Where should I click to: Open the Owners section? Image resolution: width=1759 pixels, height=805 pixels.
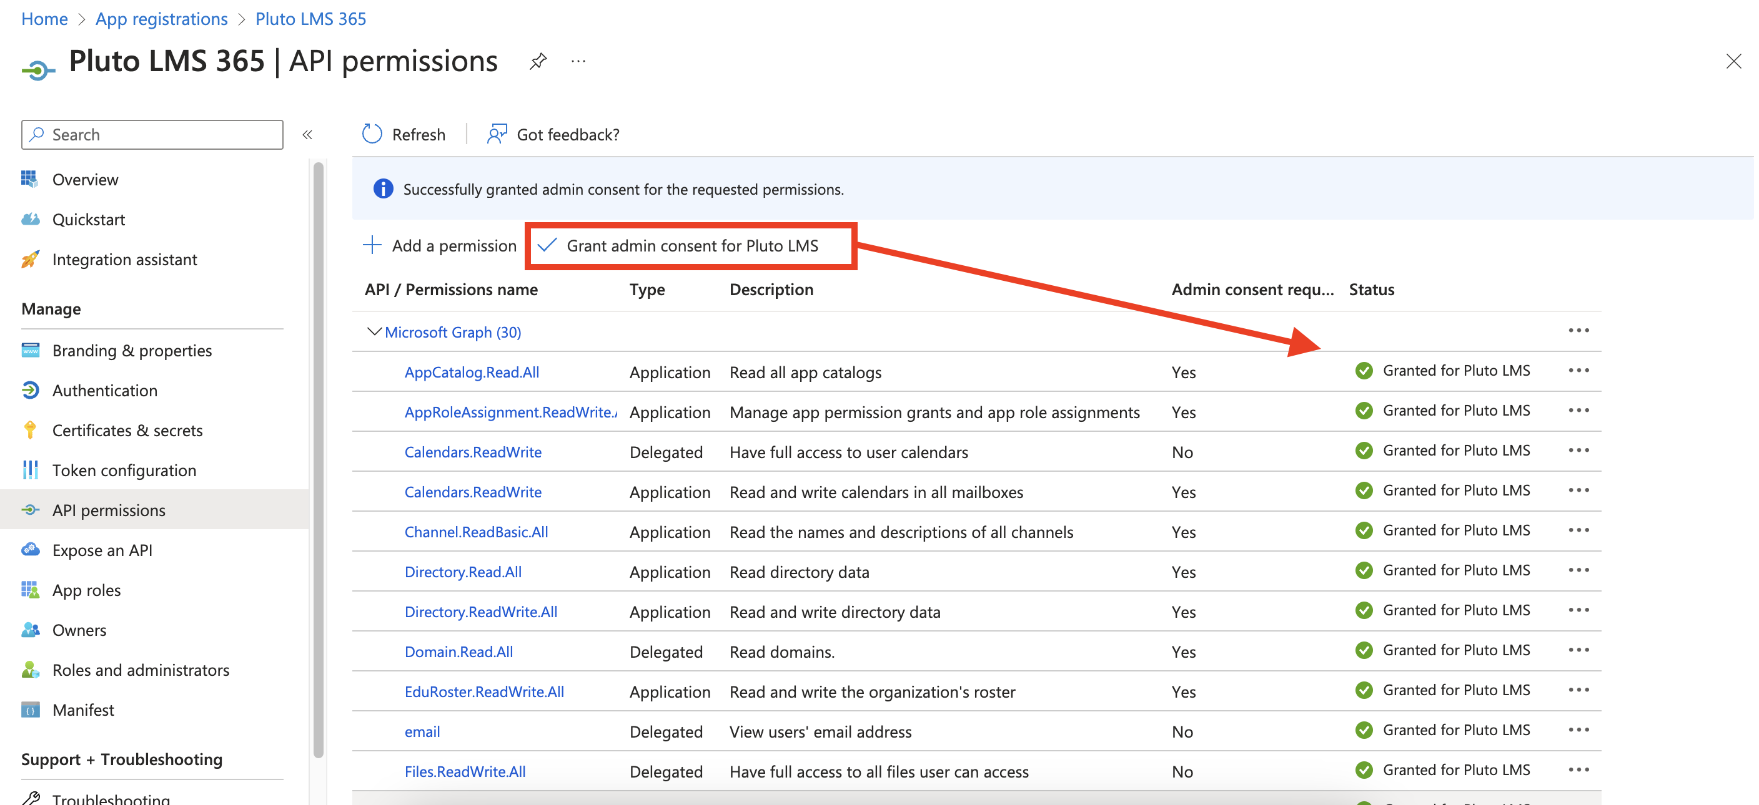pyautogui.click(x=79, y=630)
